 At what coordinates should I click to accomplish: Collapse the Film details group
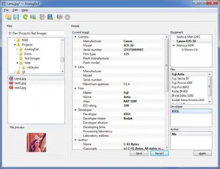[x=75, y=88]
